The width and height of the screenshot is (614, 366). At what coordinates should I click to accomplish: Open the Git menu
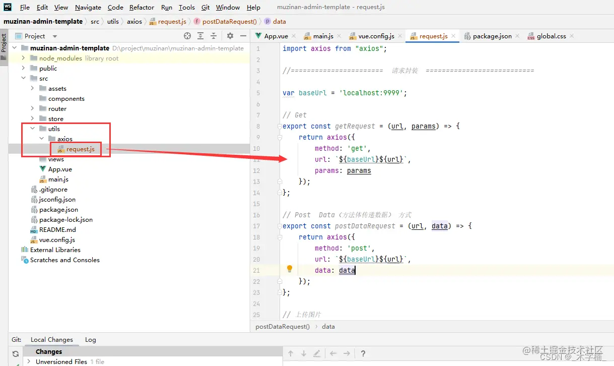(206, 7)
